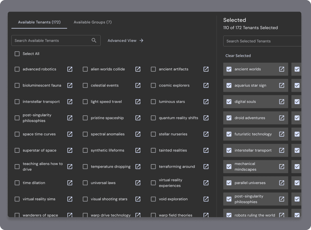Screen dimensions: 311x230
Task: Click space time curves open icon
Action: [x=70, y=134]
